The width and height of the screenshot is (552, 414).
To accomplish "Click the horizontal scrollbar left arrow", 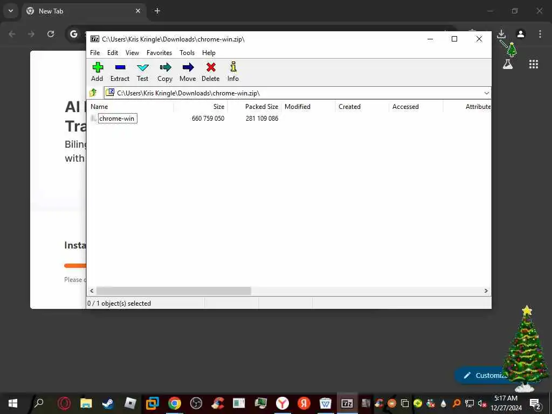I will coord(92,291).
